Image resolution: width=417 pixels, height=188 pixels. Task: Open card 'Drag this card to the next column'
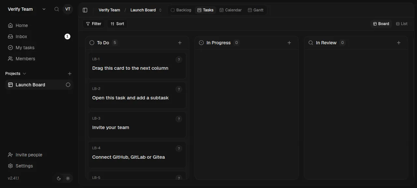tap(137, 65)
